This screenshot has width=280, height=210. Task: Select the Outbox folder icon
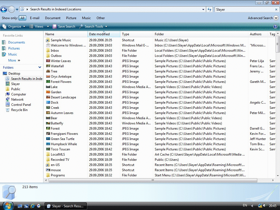tap(48, 56)
